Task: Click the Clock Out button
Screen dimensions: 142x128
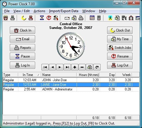Action: (120, 30)
